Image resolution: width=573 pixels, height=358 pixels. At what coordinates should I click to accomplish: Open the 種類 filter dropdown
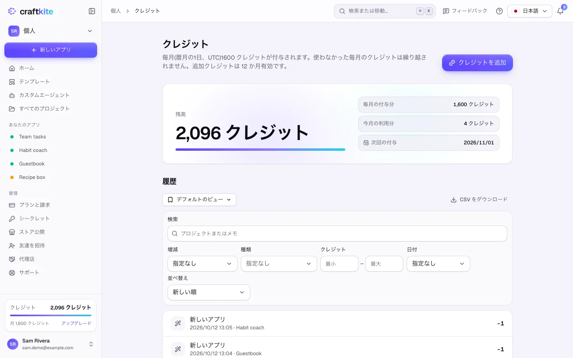point(279,264)
